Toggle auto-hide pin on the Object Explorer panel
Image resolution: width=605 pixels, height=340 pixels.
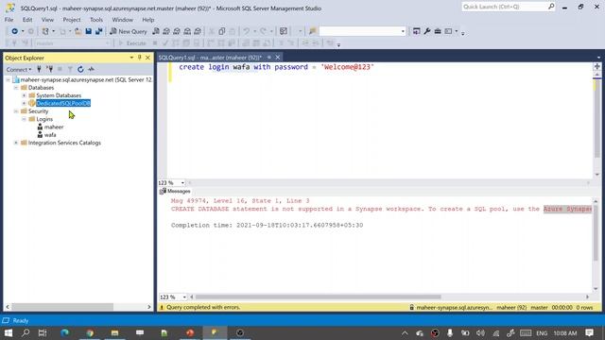139,58
